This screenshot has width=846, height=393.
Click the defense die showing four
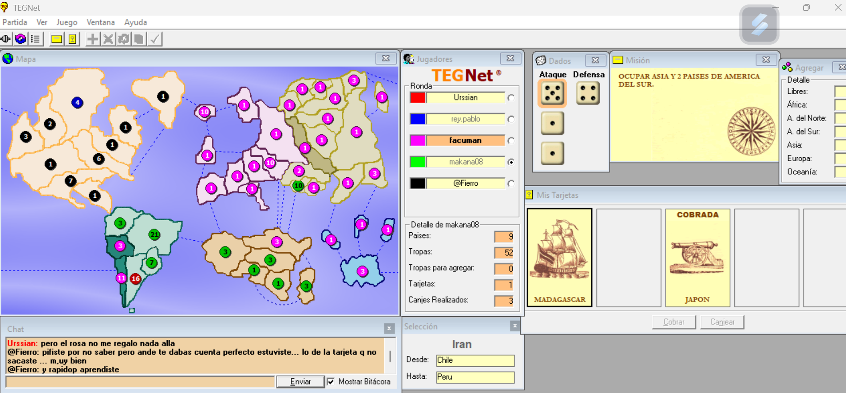(x=588, y=93)
